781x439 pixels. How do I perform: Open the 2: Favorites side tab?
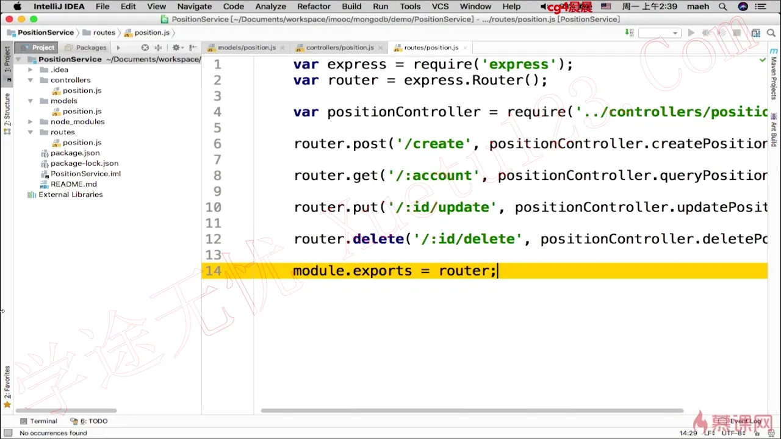7,387
